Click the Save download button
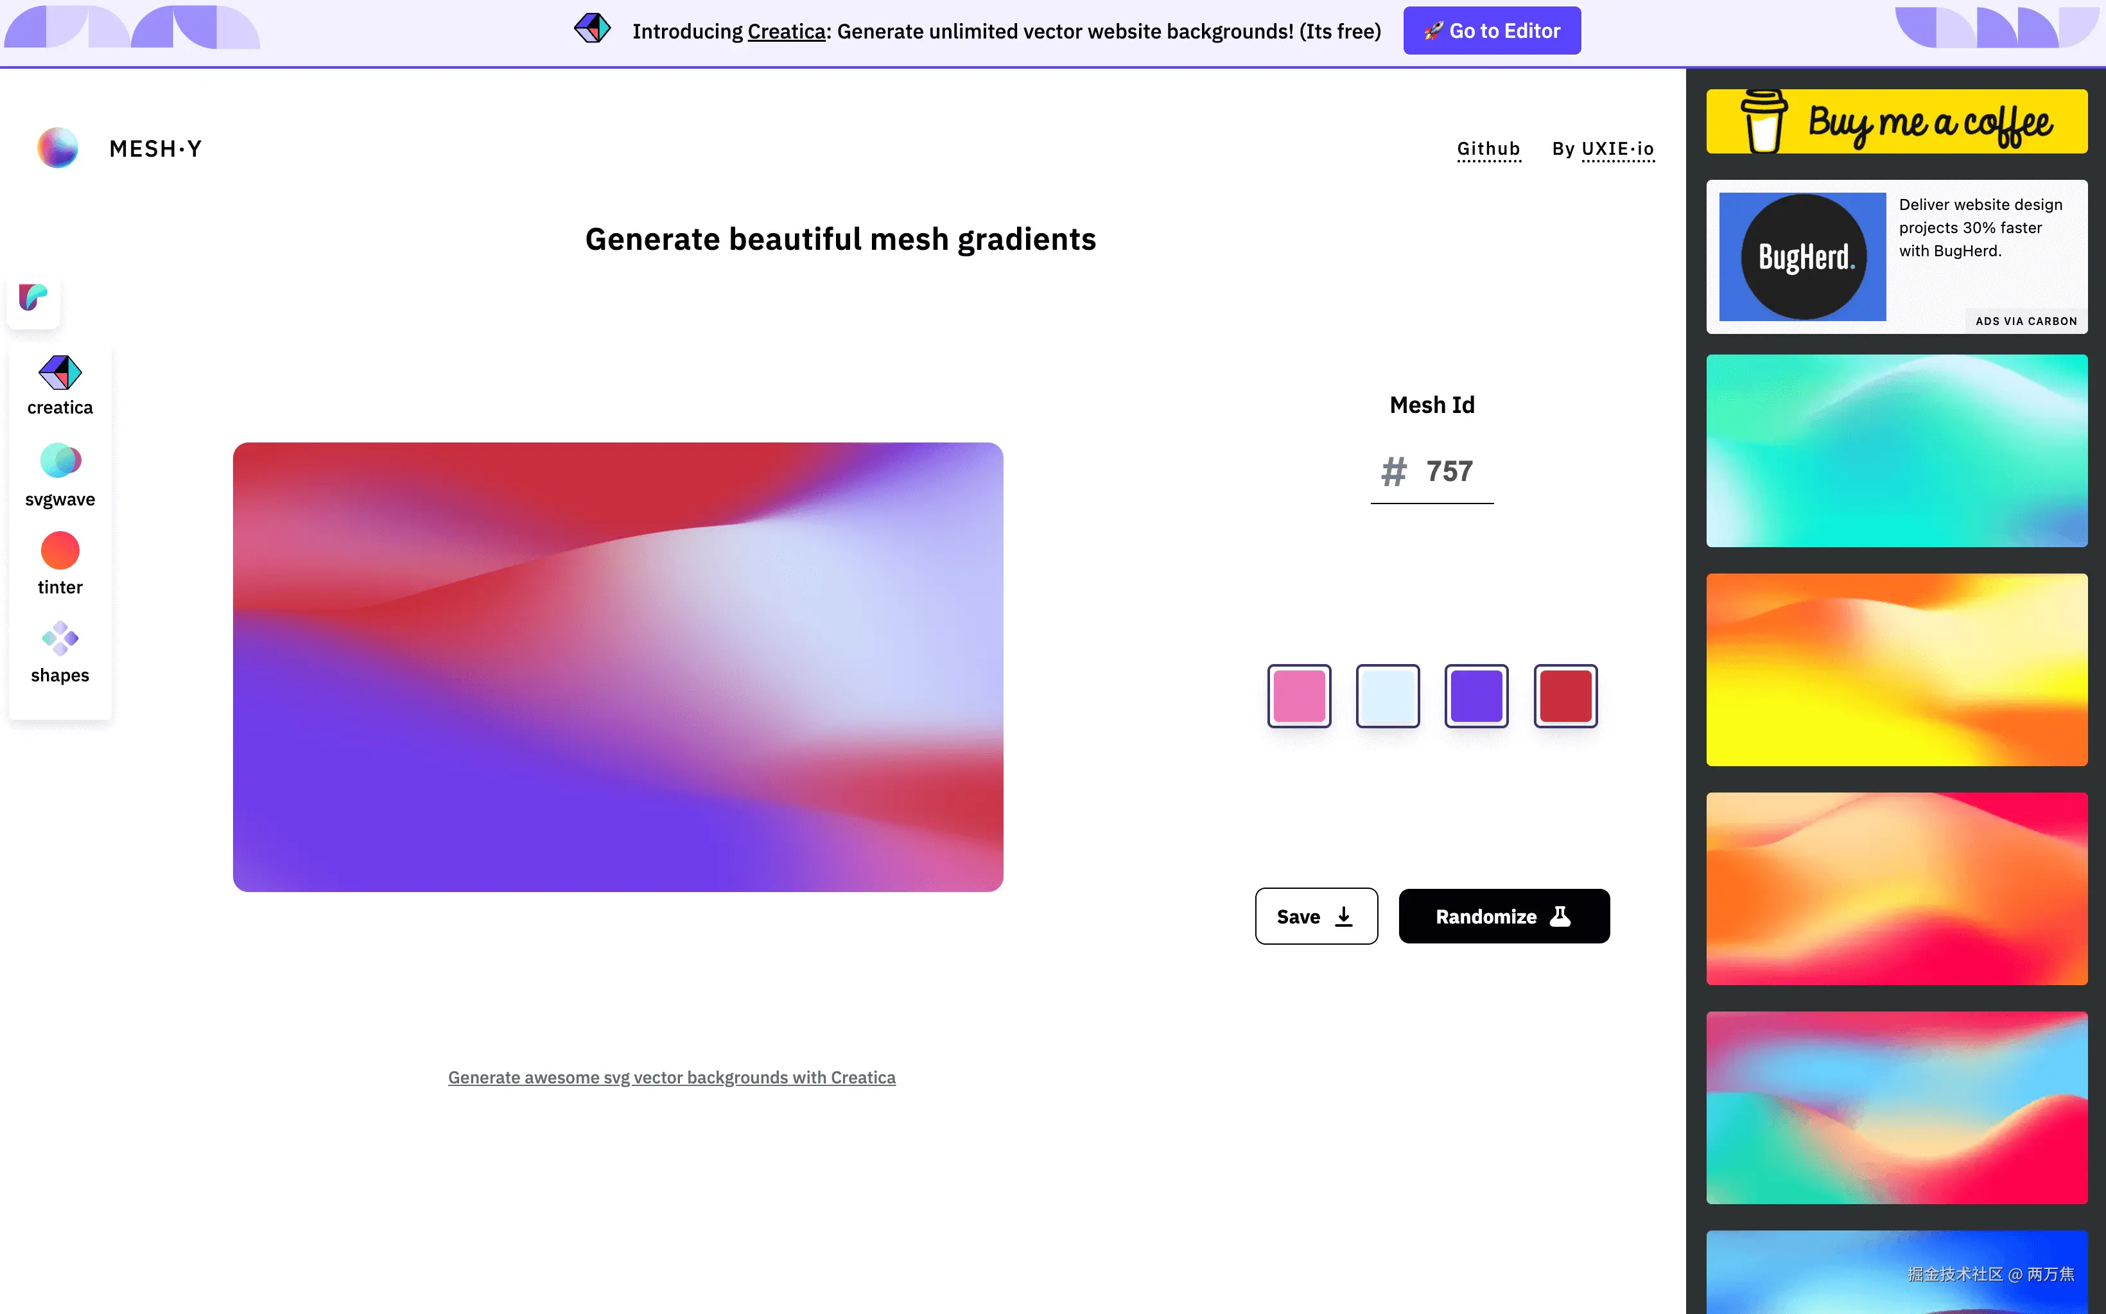The height and width of the screenshot is (1314, 2106). point(1316,916)
